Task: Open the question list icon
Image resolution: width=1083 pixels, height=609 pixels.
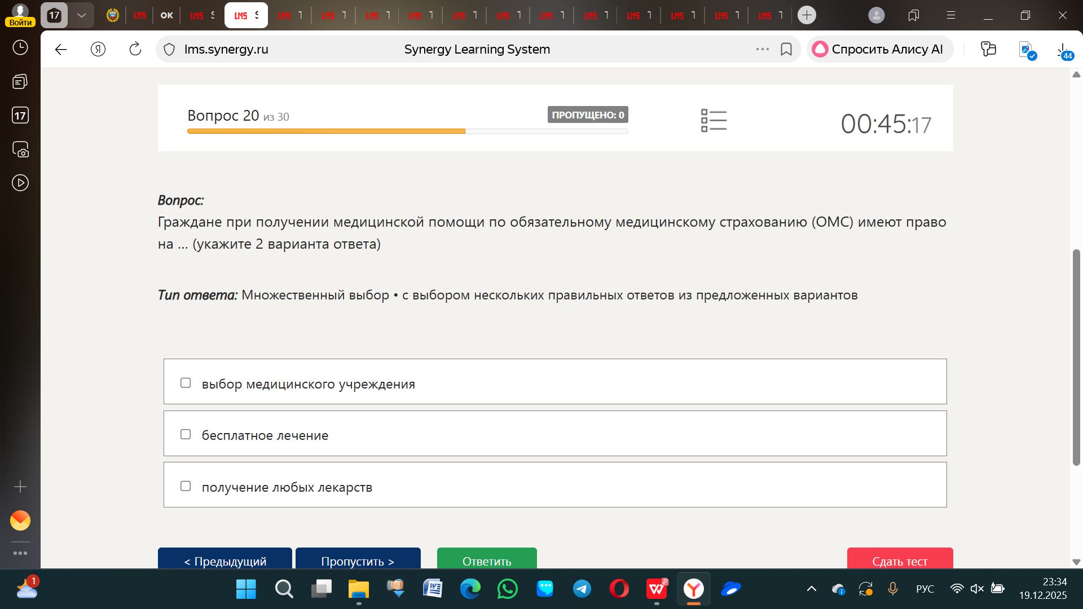Action: [x=714, y=121]
